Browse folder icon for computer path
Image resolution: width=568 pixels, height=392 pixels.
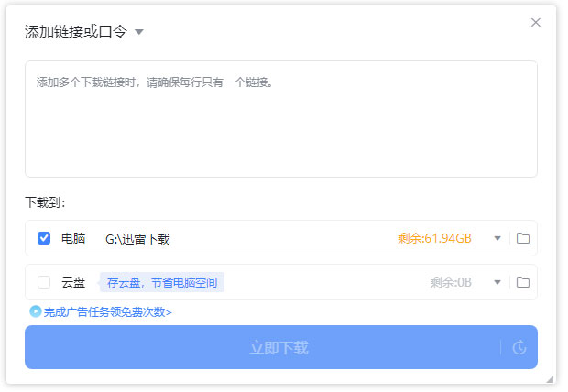point(523,239)
